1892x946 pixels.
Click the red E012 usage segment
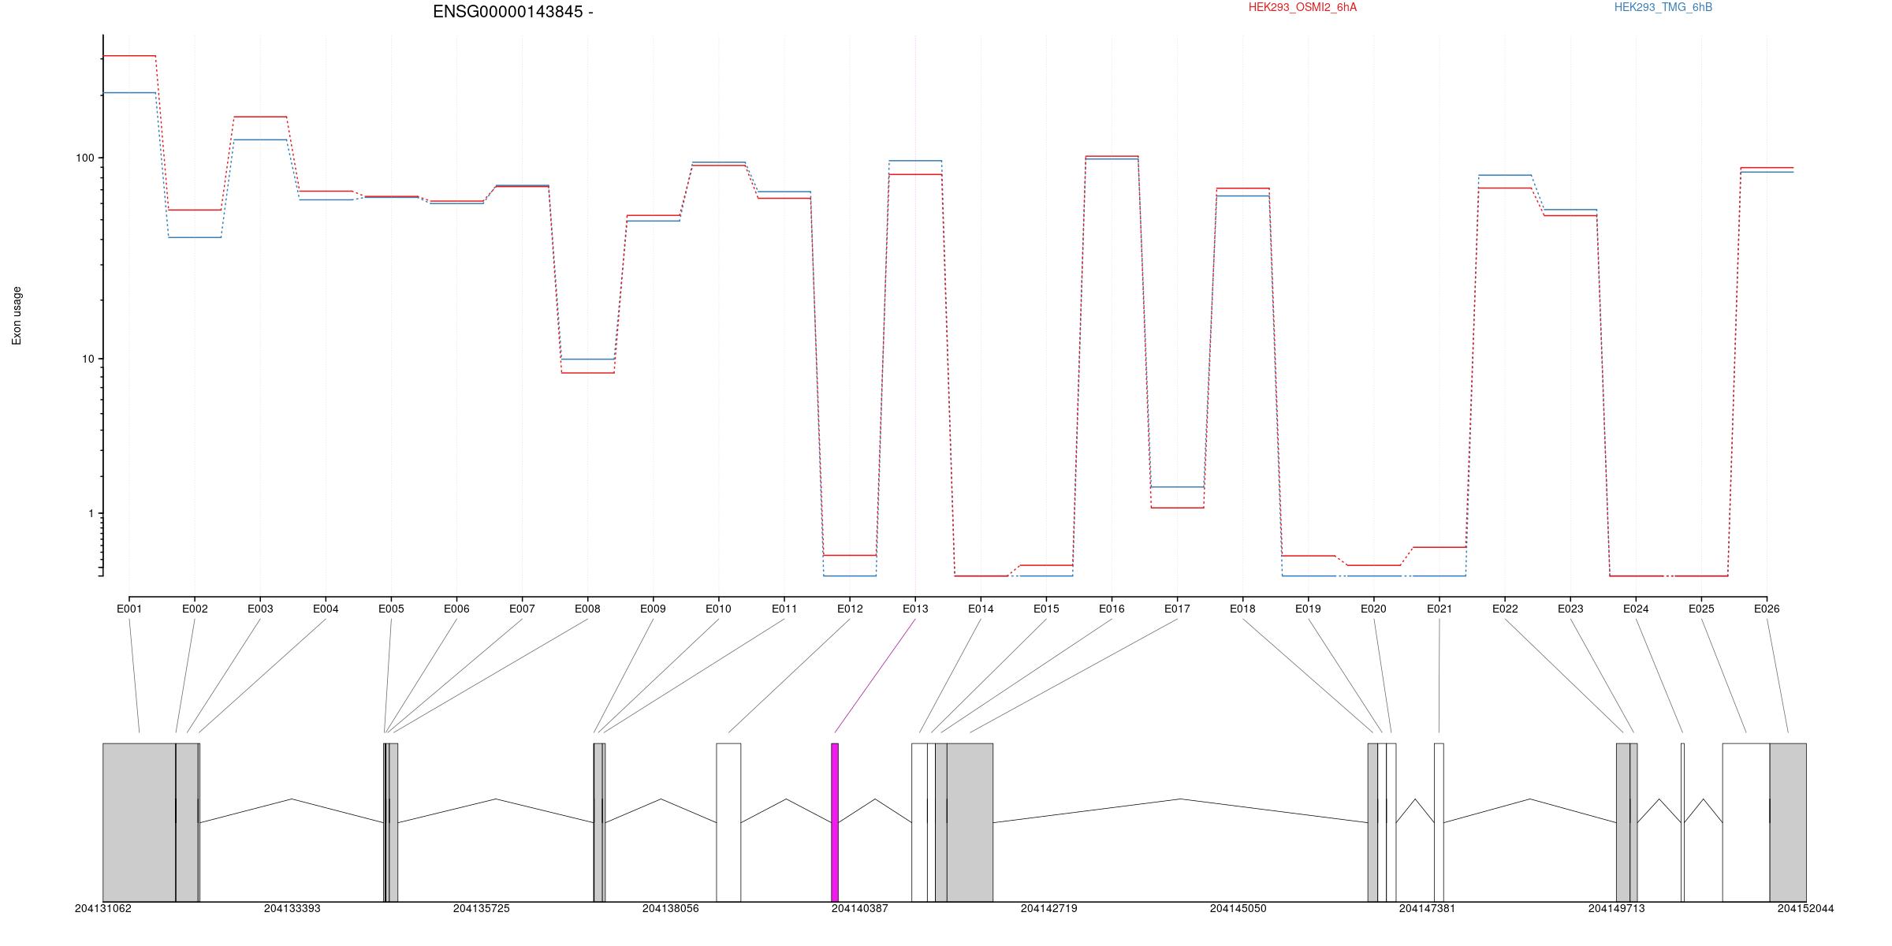pyautogui.click(x=850, y=556)
